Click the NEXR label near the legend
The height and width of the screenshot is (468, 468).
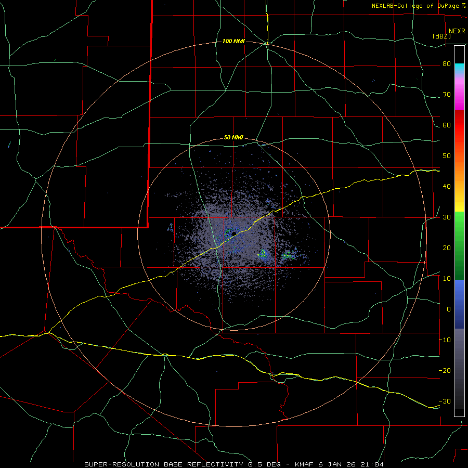click(x=457, y=31)
